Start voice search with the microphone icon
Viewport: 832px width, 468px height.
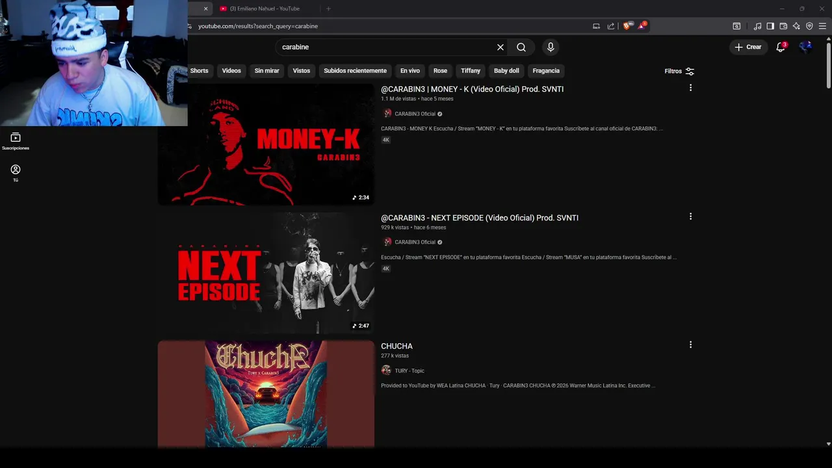click(551, 47)
